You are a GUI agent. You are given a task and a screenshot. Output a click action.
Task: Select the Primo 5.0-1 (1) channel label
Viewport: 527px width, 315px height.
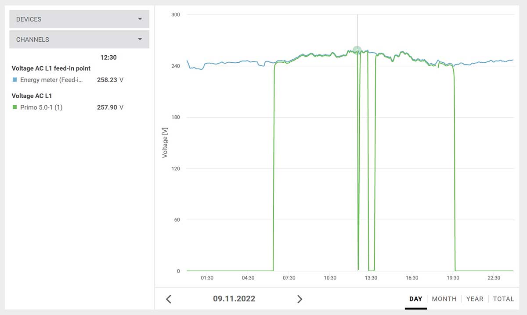pyautogui.click(x=41, y=107)
